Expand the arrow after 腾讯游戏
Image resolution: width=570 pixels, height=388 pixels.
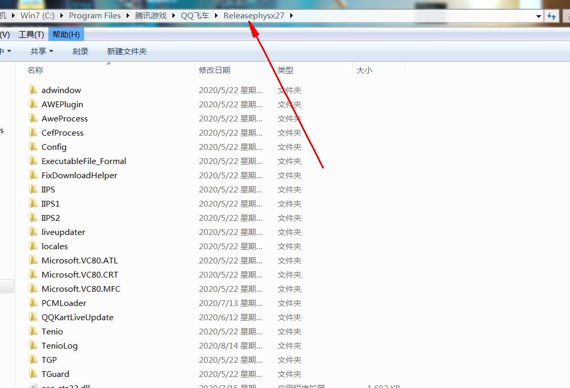(x=174, y=16)
